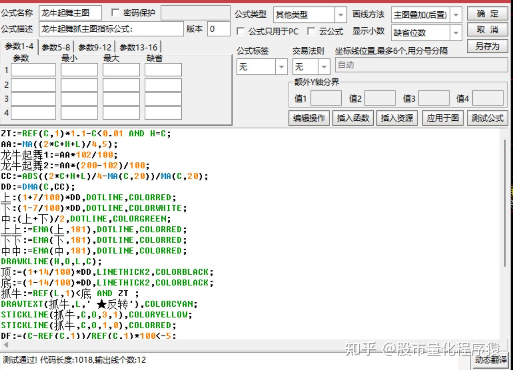Tick the 密码保护 checkbox
This screenshot has height=370, width=513.
click(x=115, y=13)
